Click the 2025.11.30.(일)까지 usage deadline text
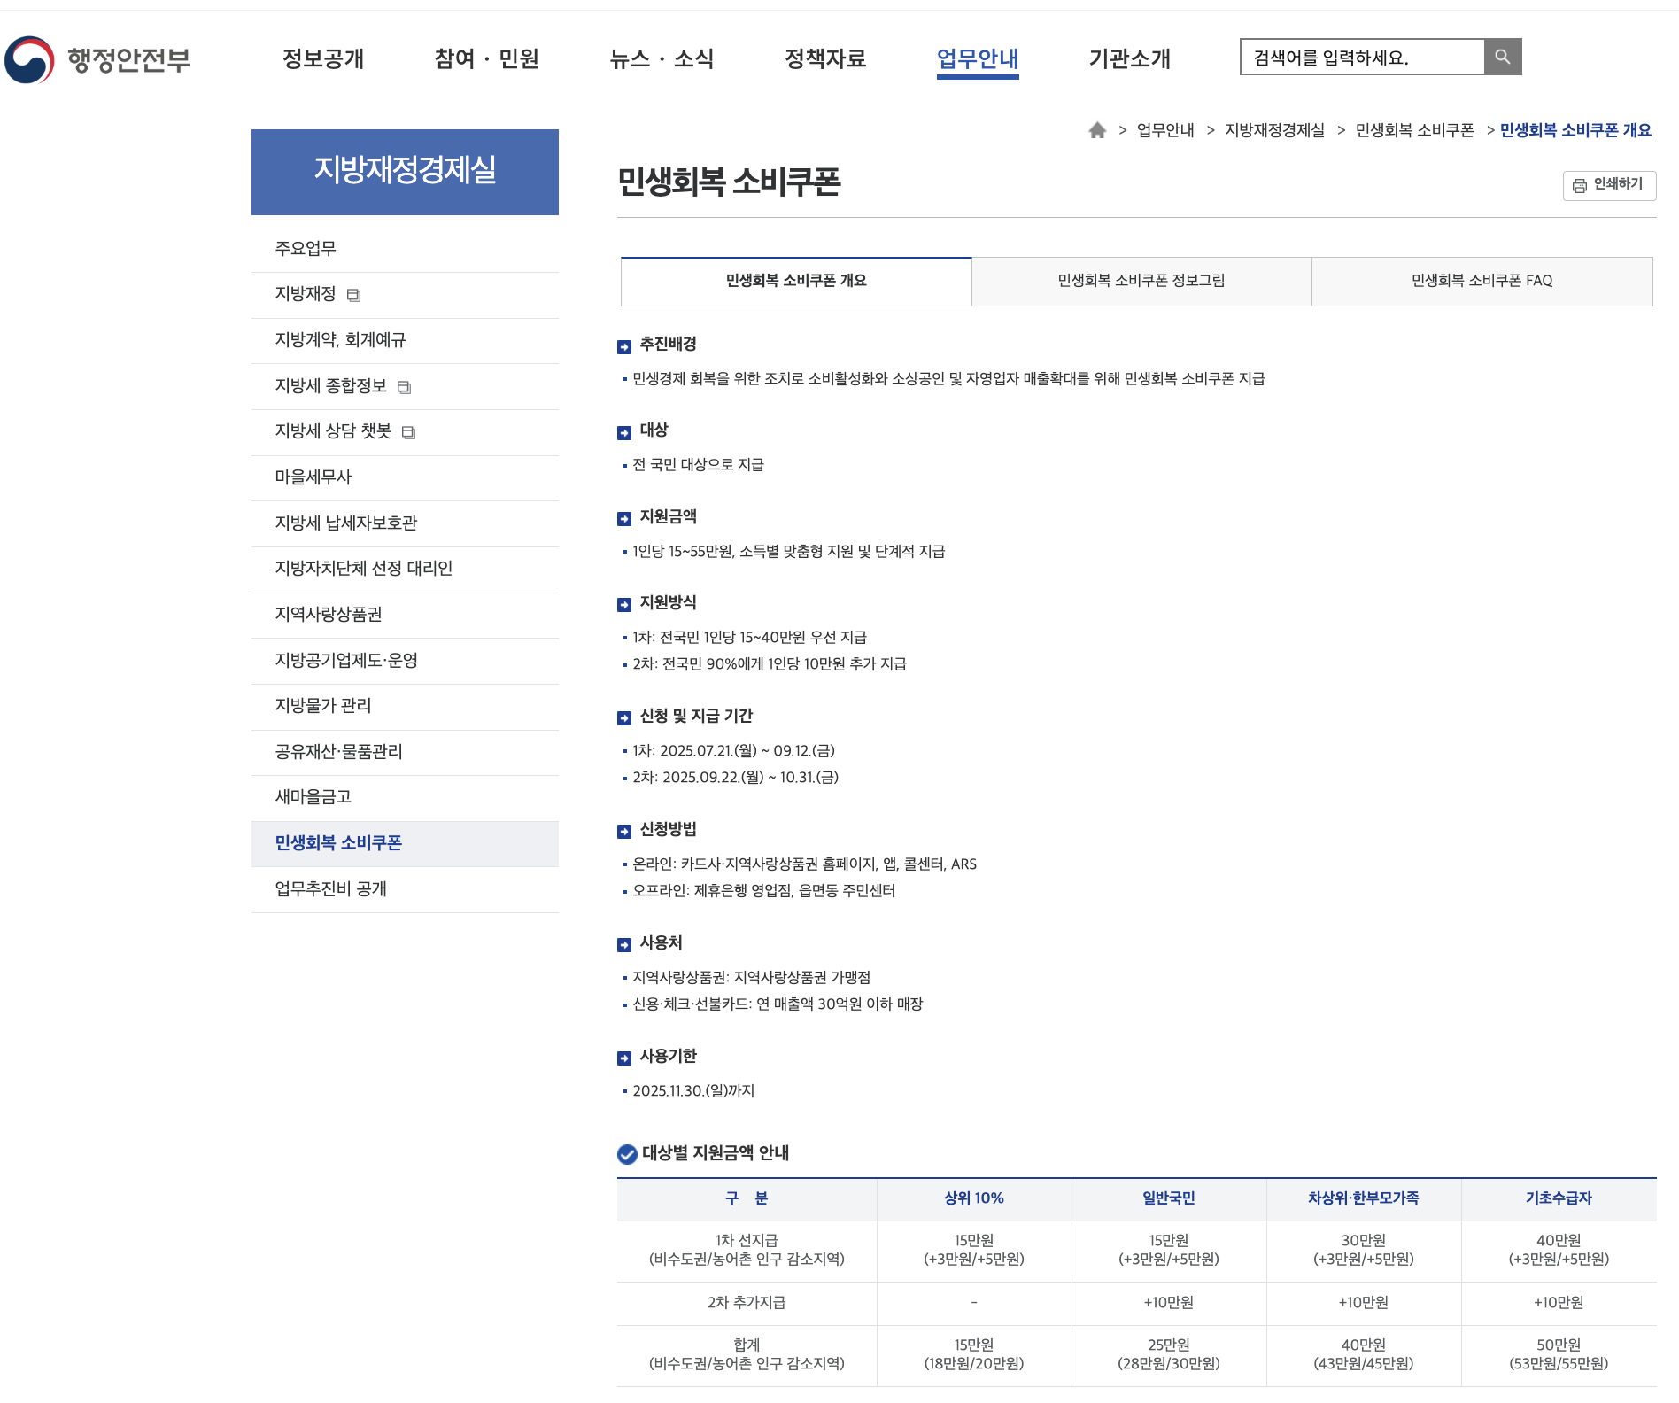The image size is (1679, 1403). 693,1091
